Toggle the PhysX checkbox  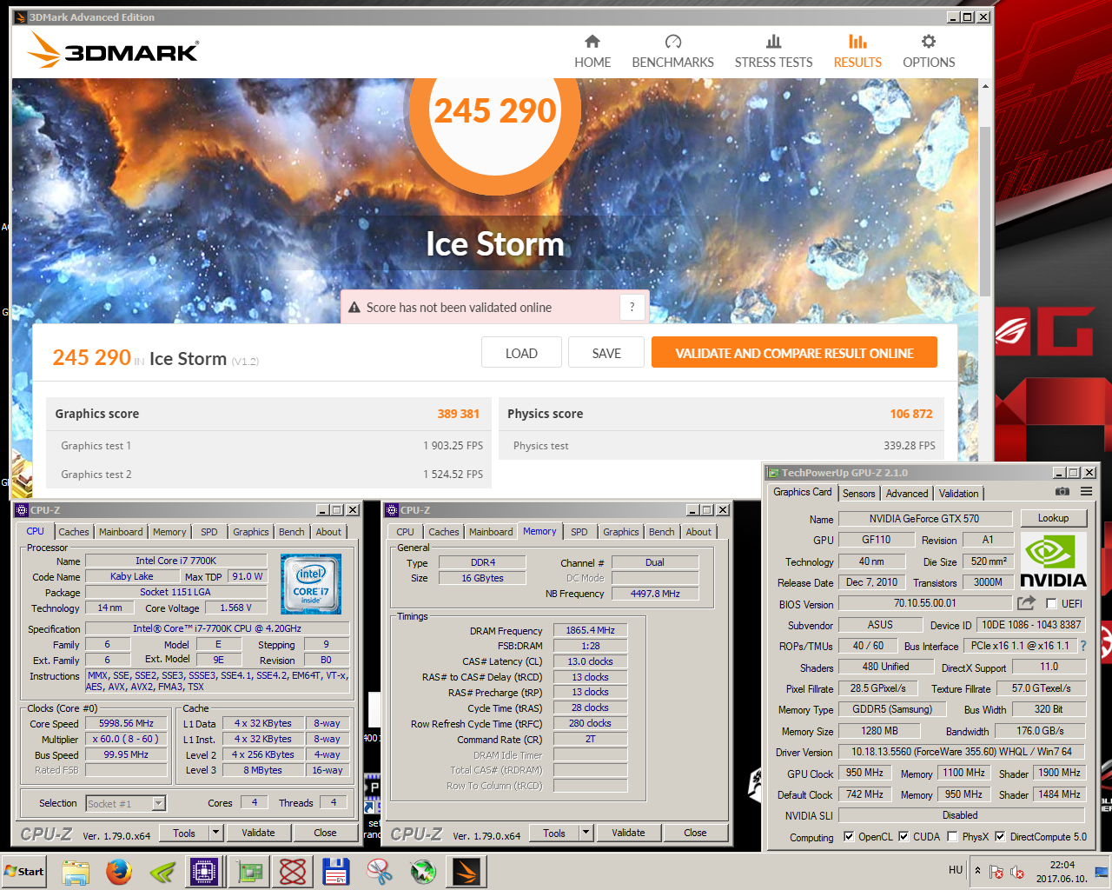click(x=952, y=837)
